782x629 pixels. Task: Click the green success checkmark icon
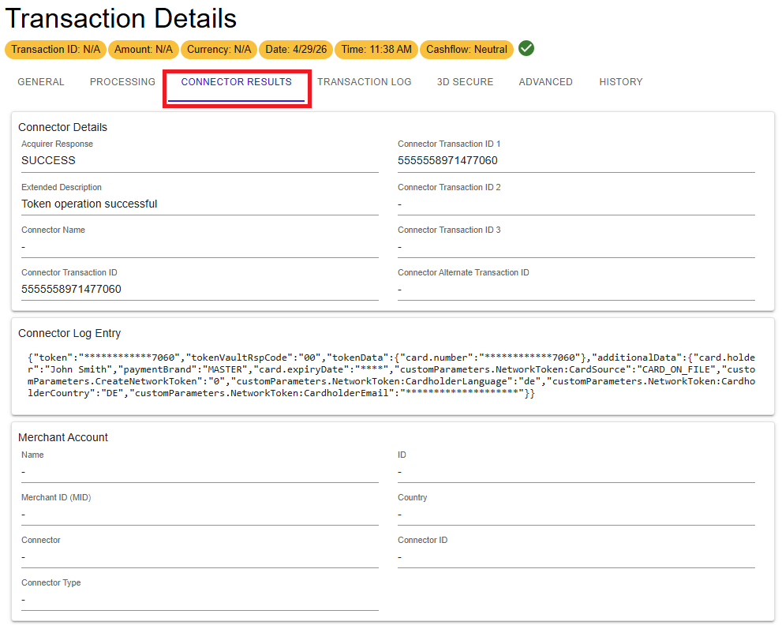tap(526, 48)
